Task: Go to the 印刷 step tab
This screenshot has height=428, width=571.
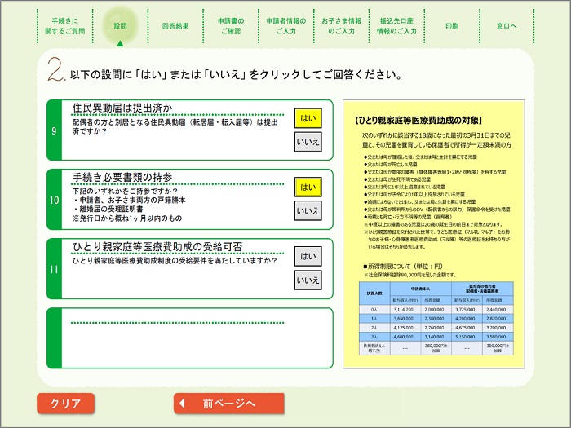Action: coord(452,26)
